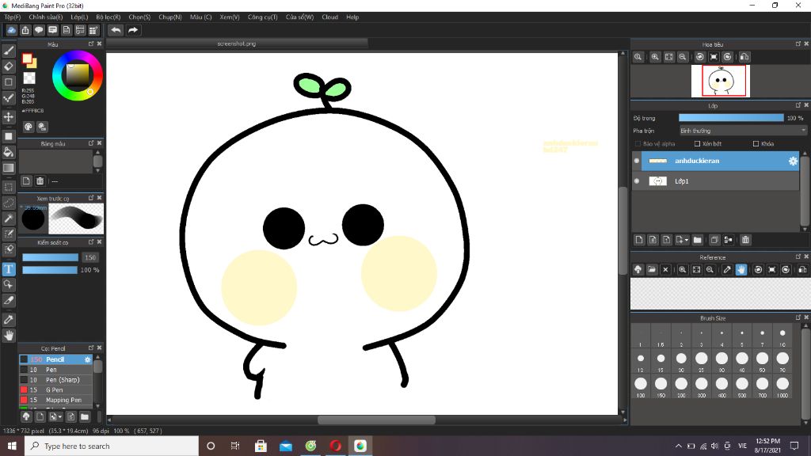Select the G Pen brush
Screen dimensions: 811x456
coord(55,389)
